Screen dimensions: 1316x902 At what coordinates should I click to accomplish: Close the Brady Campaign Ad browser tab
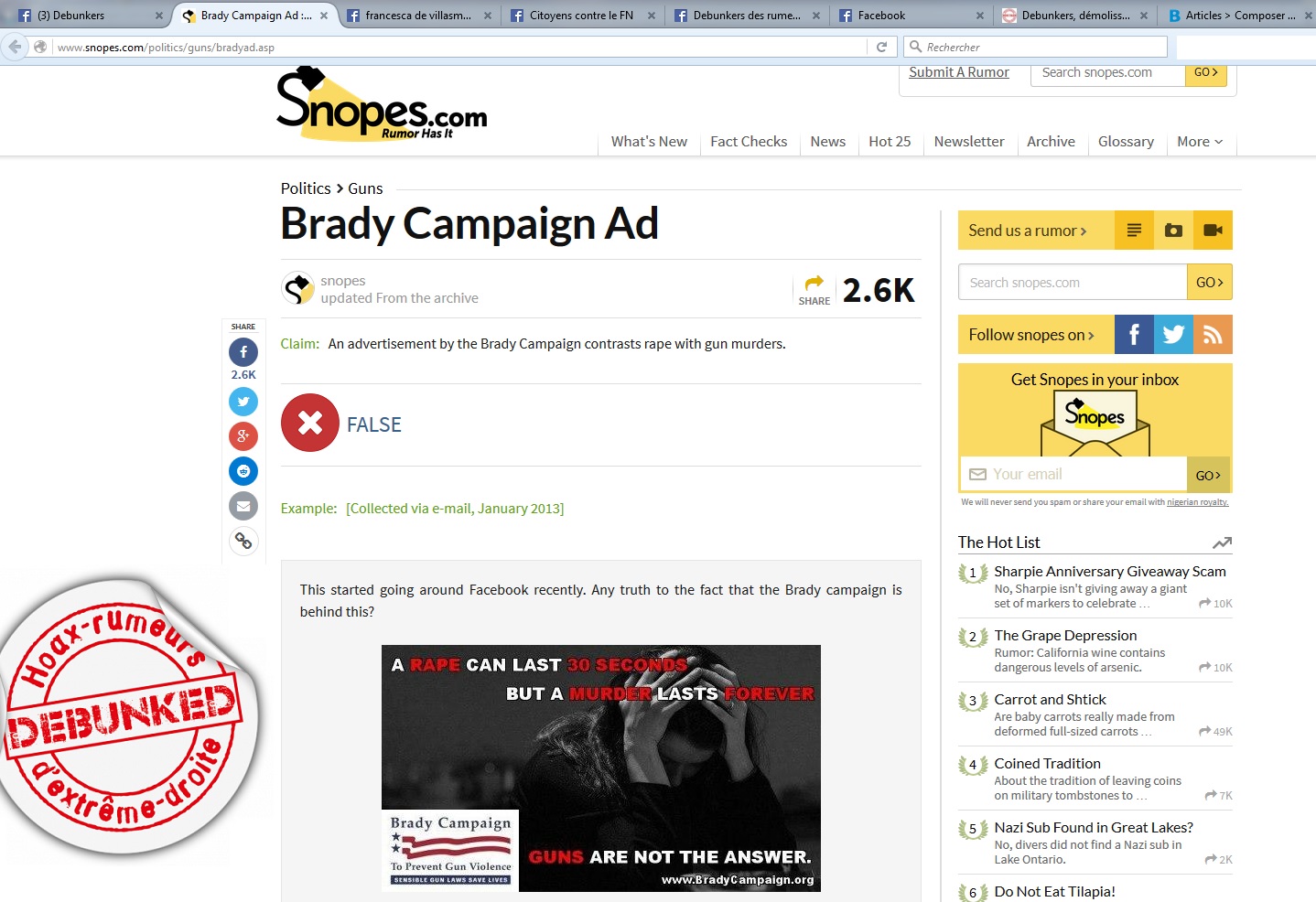324,16
